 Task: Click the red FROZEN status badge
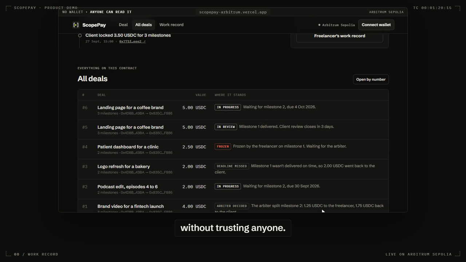click(x=223, y=146)
